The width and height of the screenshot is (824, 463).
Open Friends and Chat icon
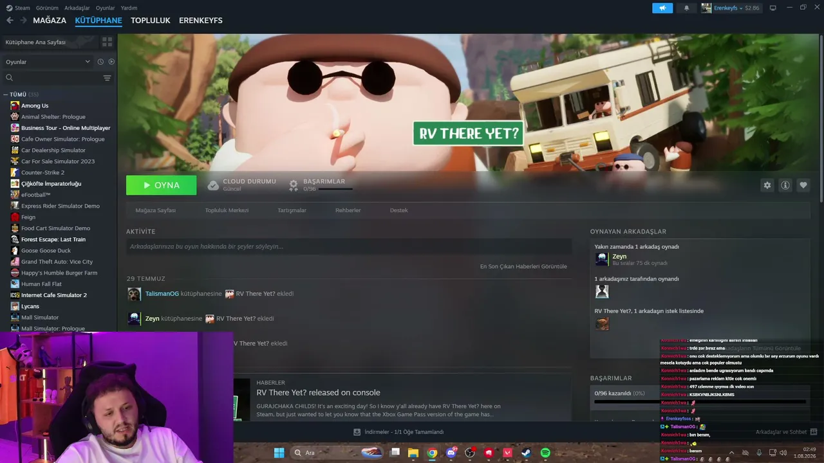[x=814, y=432]
